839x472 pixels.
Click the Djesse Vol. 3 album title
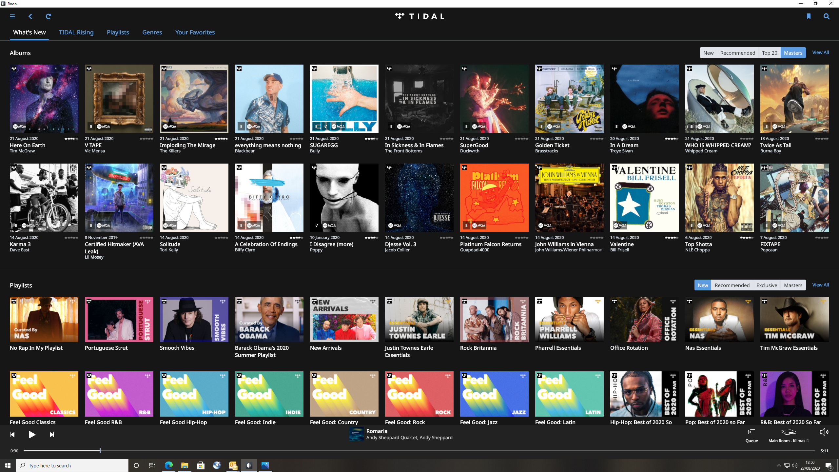pos(400,244)
